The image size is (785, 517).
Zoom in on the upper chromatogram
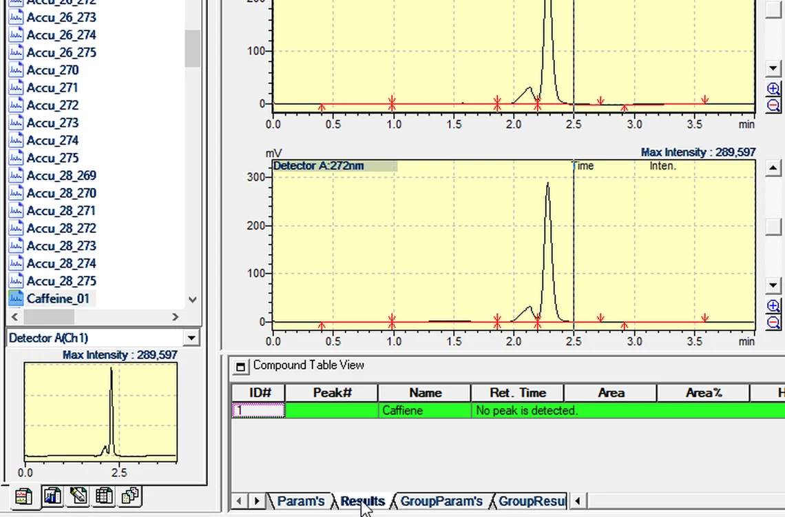point(773,89)
